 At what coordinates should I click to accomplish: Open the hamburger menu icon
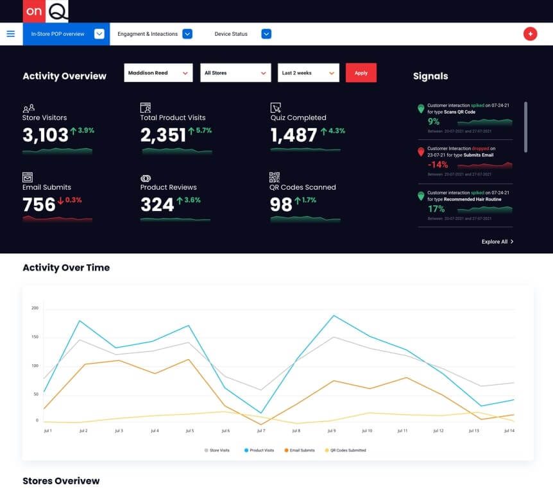10,34
